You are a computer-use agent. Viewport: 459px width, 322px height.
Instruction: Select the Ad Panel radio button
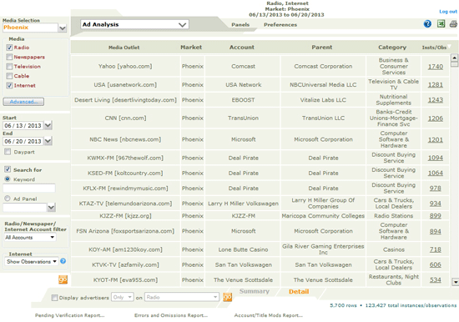click(8, 199)
